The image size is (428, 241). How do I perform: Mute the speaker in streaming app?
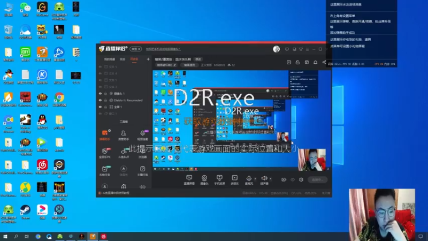pos(264,180)
